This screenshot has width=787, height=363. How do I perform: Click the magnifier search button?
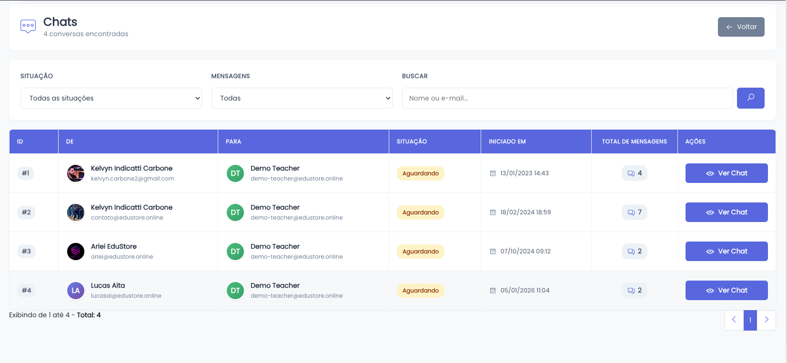tap(750, 98)
